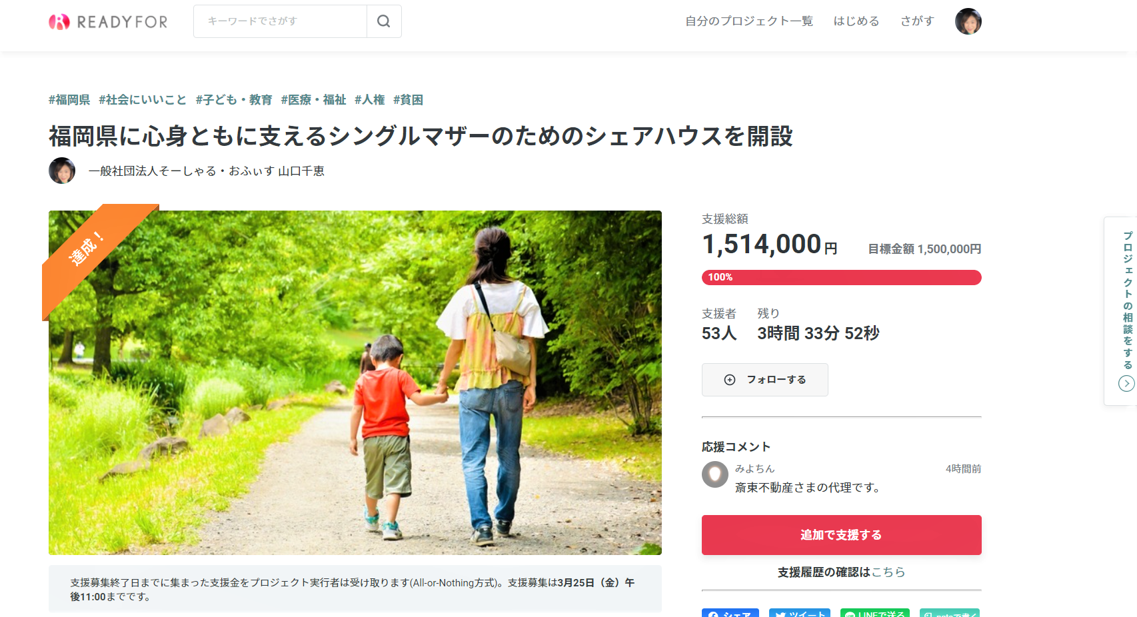Click the search magnifier icon
Image resolution: width=1137 pixels, height=617 pixels.
(384, 21)
